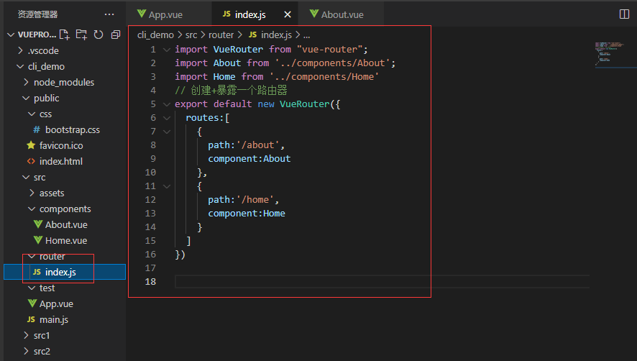Open index.html in the explorer

(x=61, y=161)
